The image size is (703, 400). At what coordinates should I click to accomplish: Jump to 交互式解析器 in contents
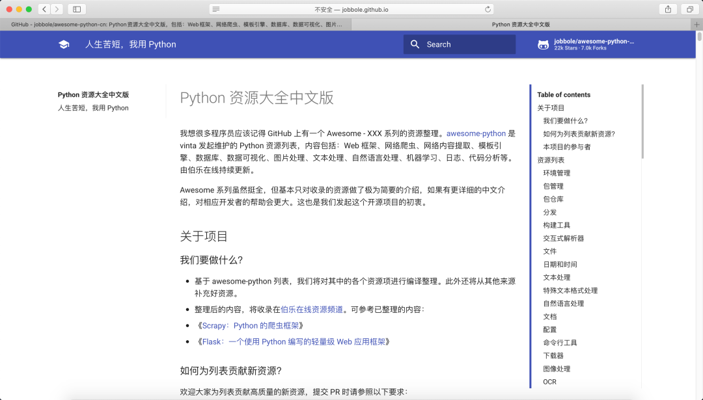564,238
